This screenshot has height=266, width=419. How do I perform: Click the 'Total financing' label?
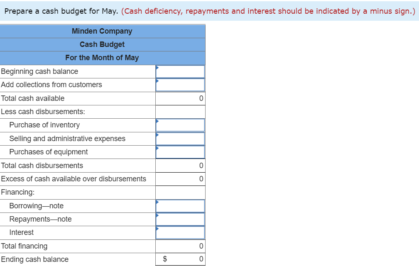tap(24, 246)
